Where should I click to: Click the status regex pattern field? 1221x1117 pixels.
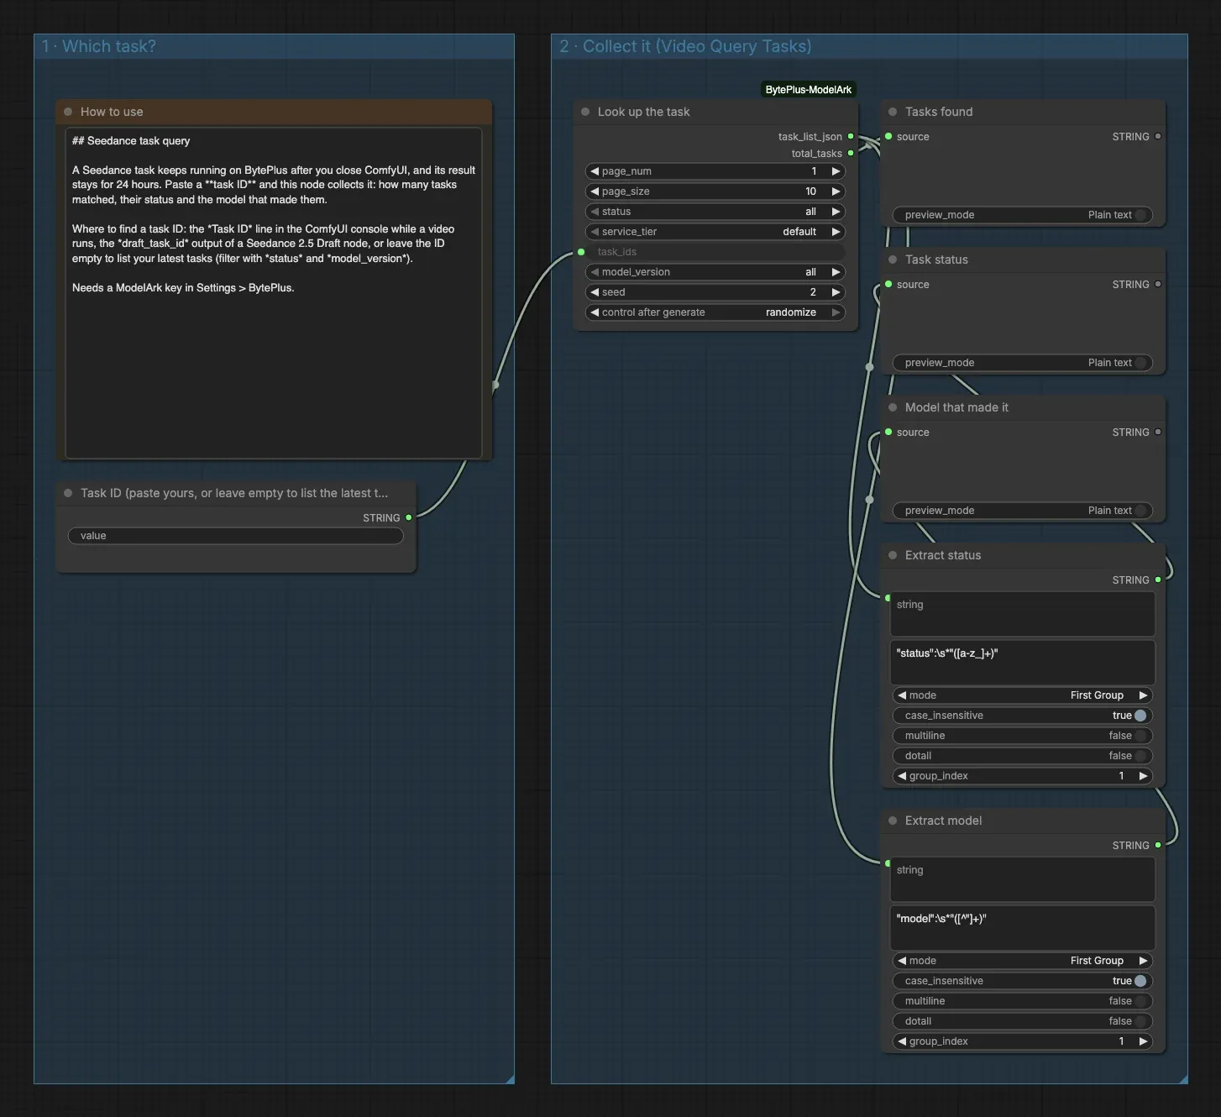(1022, 662)
